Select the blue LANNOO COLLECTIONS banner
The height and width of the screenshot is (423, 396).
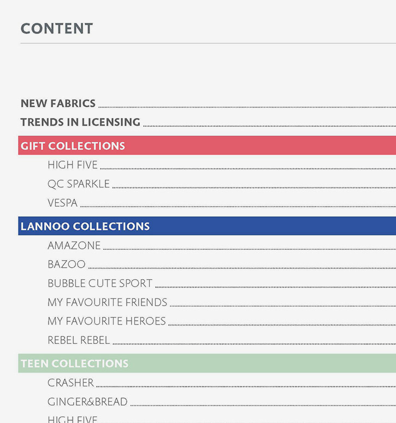click(207, 226)
